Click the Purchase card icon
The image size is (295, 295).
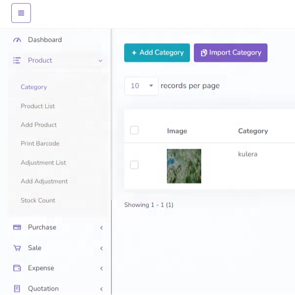coord(17,227)
